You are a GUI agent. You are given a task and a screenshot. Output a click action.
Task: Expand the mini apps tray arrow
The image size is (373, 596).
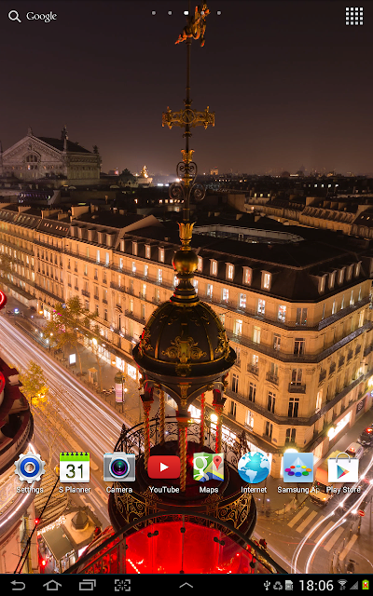(x=186, y=586)
